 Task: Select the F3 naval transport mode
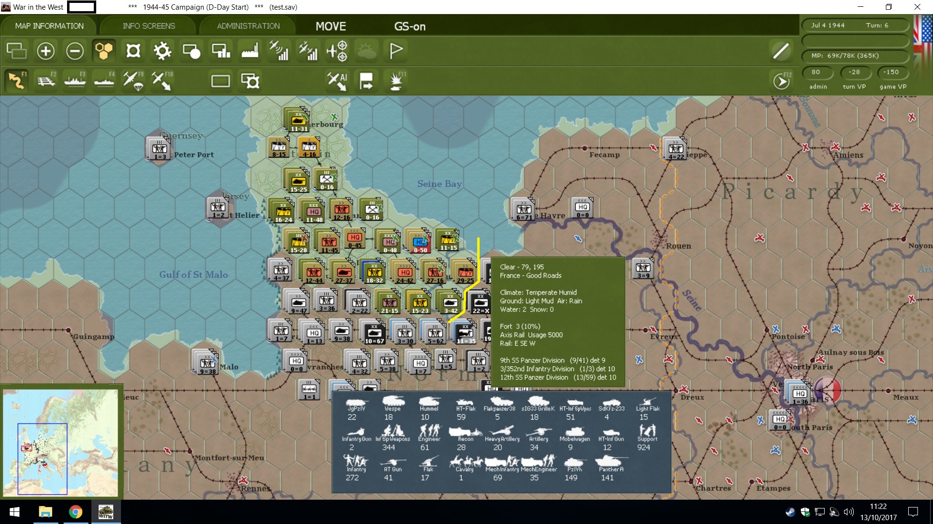(75, 81)
